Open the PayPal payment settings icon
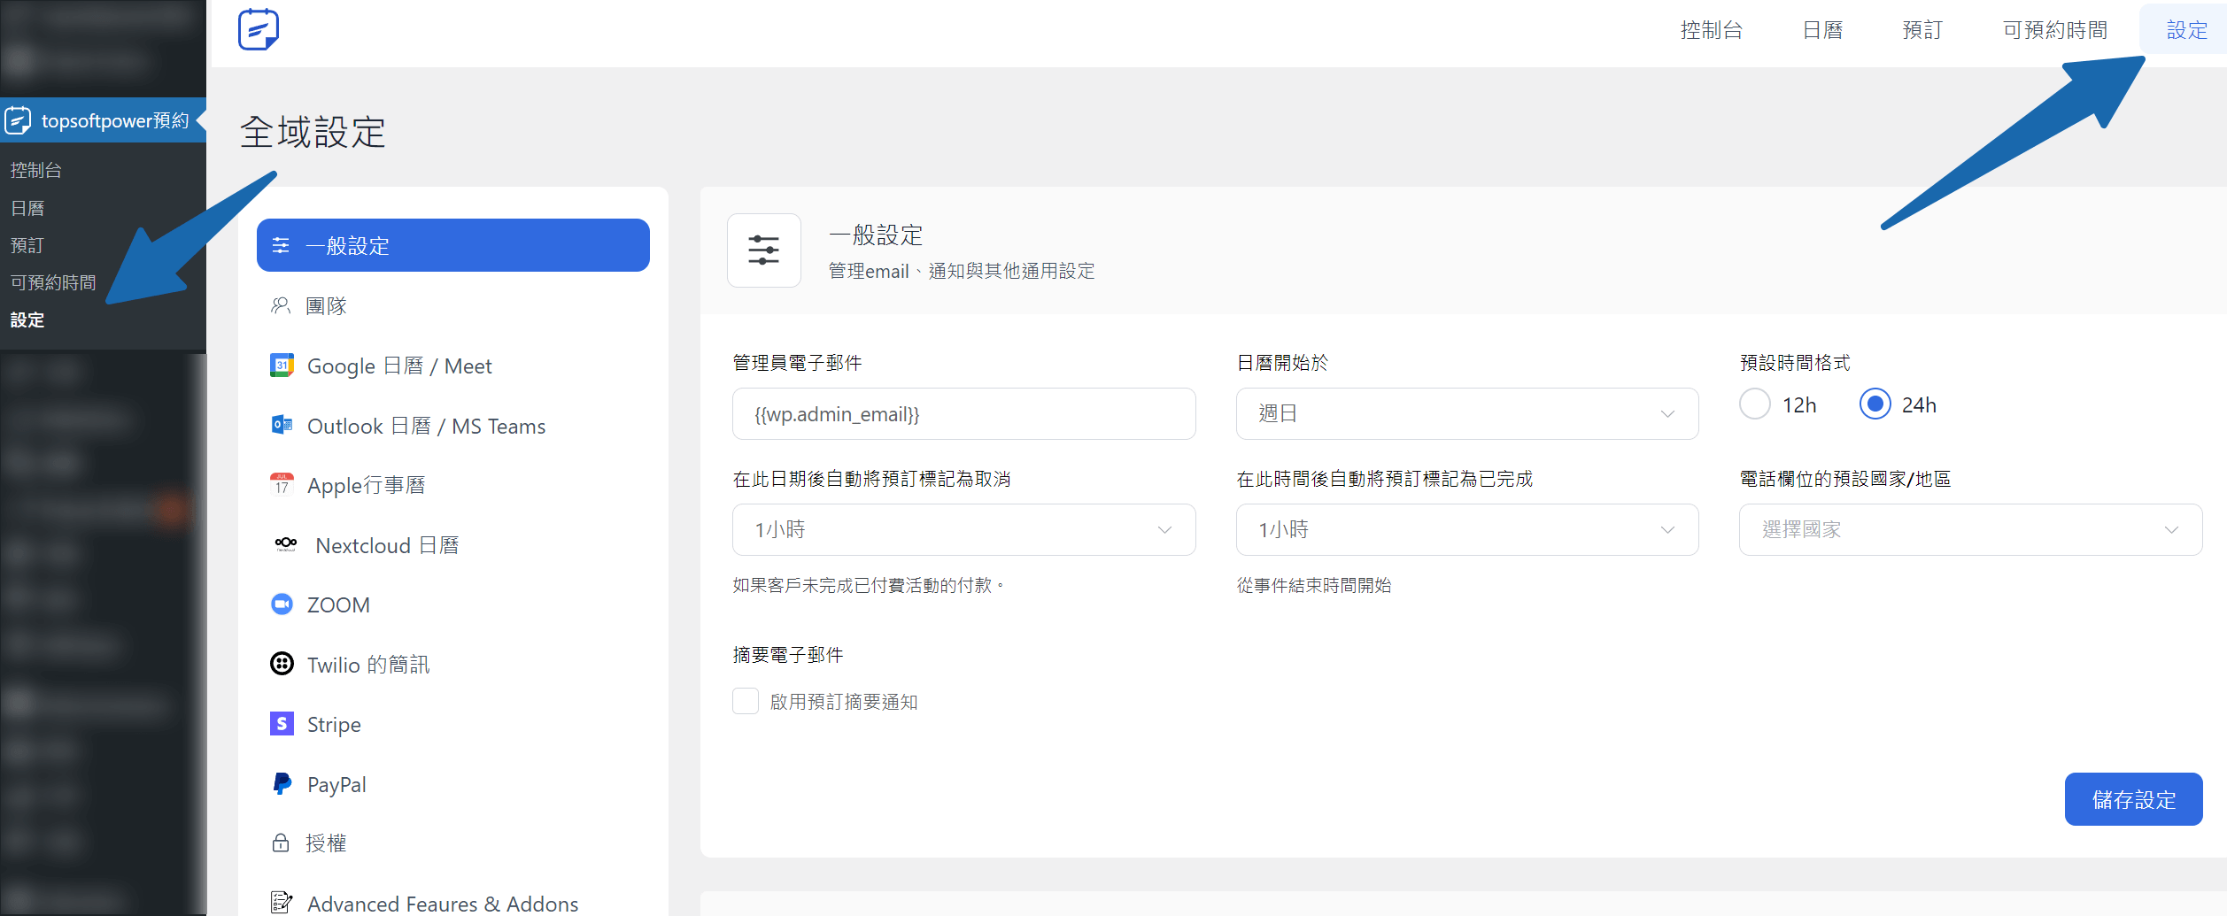The image size is (2227, 916). [x=282, y=784]
